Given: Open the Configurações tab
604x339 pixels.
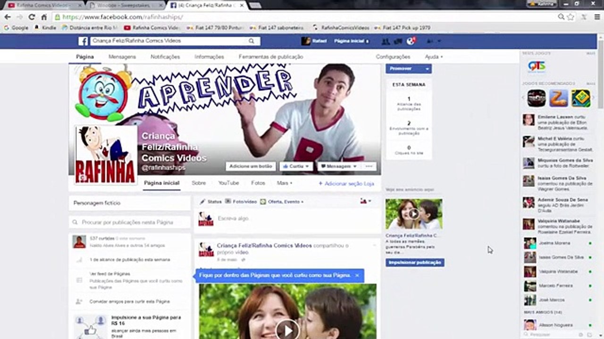Looking at the screenshot, I should tap(393, 56).
